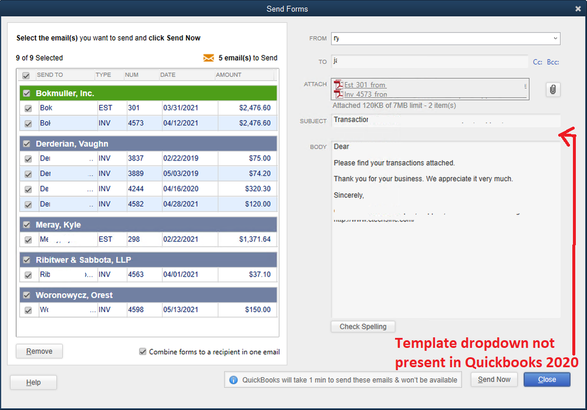Toggle the Derderian, Vaughn group checkbox

tap(26, 144)
